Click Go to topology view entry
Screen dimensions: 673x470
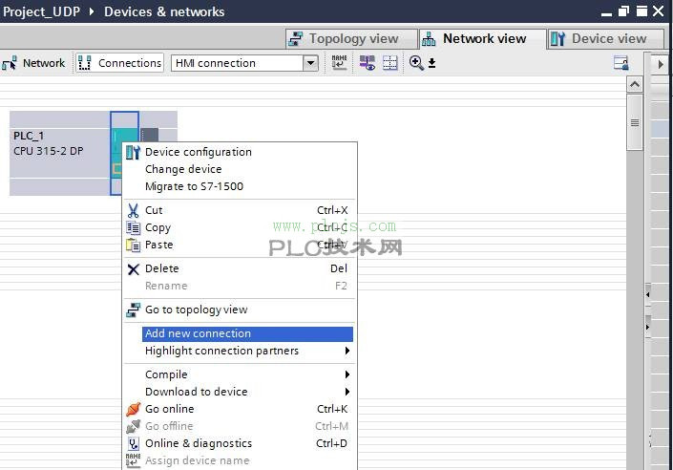[196, 310]
